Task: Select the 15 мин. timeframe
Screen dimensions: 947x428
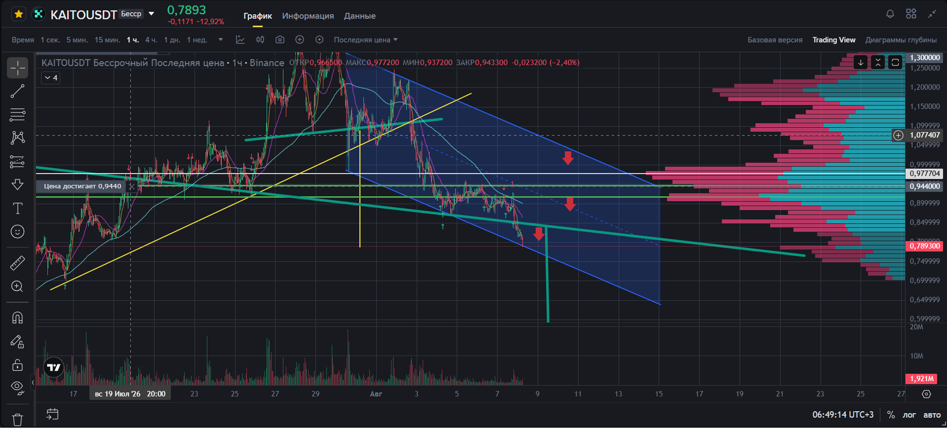Action: pyautogui.click(x=107, y=40)
